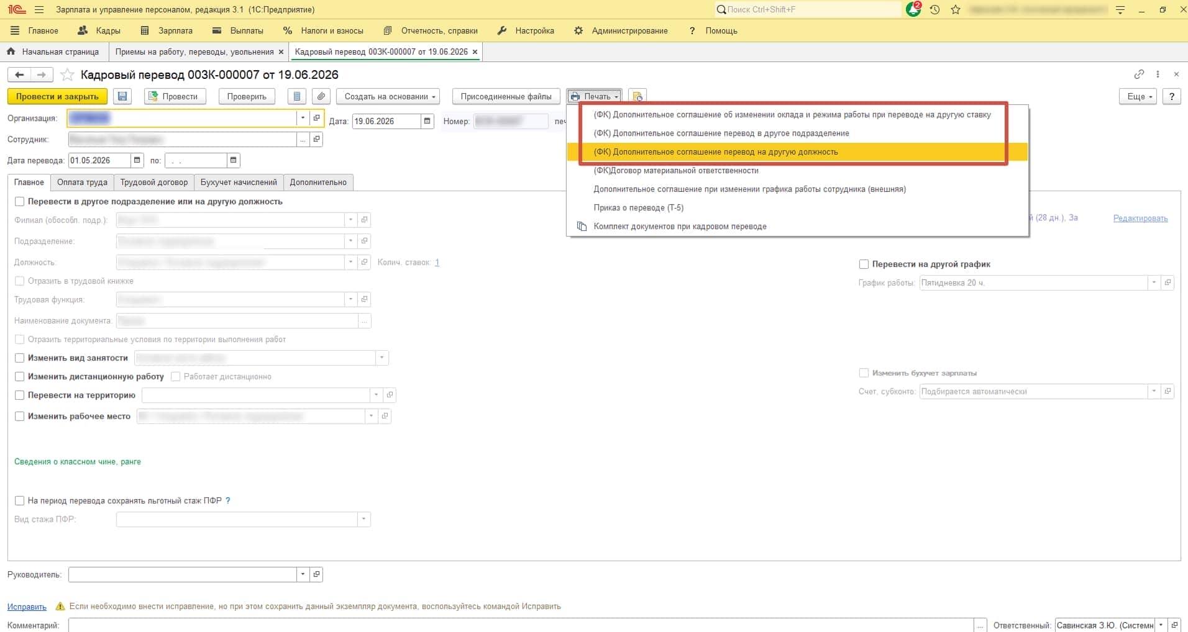This screenshot has height=632, width=1188.
Task: Save the document using the diskette icon
Action: coord(122,96)
